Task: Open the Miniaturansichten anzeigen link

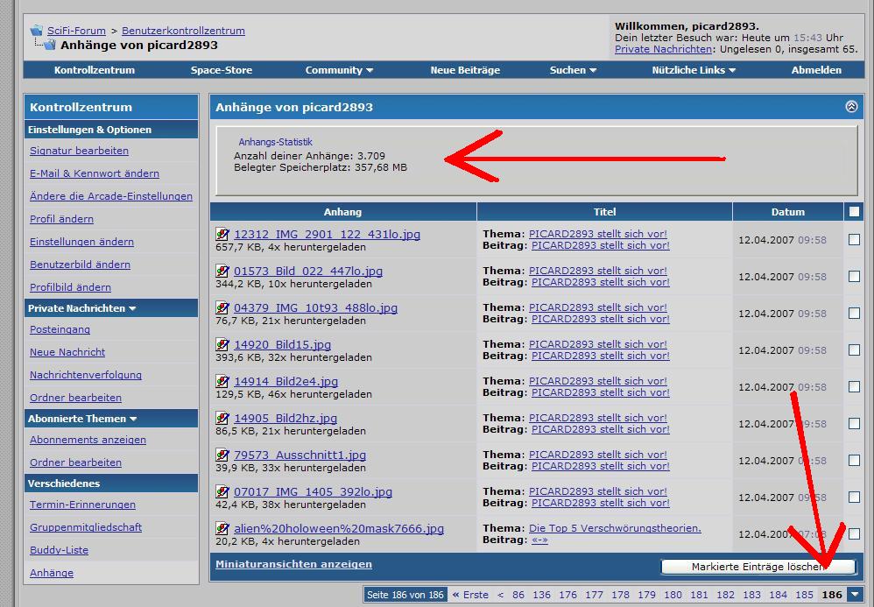Action: pos(293,564)
